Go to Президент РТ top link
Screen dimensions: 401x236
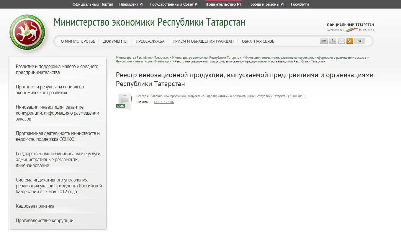pos(132,4)
